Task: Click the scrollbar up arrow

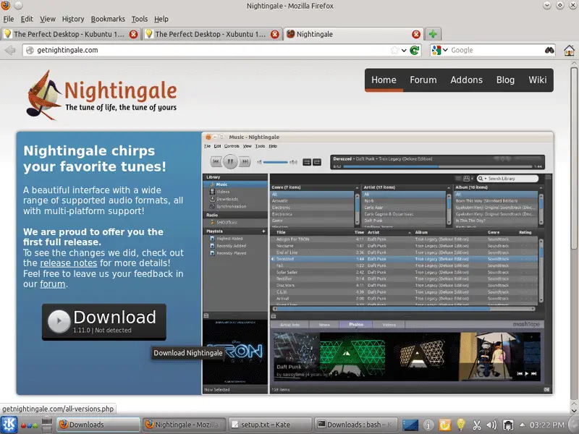Action: [x=574, y=64]
